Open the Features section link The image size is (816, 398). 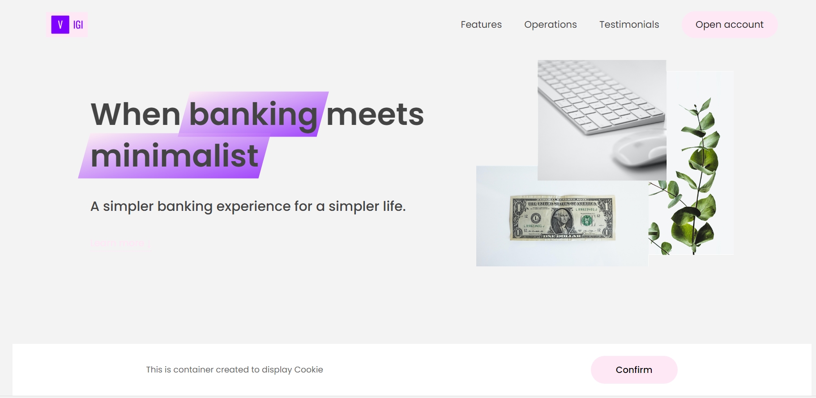coord(481,25)
